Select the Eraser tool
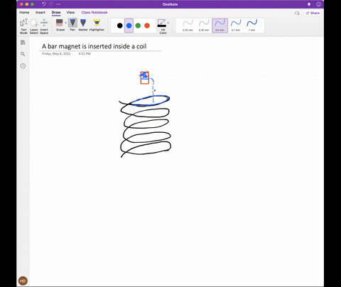The height and width of the screenshot is (287, 341). point(60,25)
